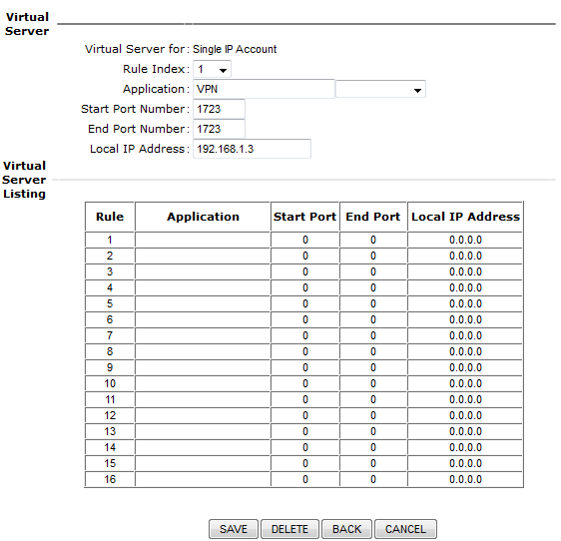
Task: Click the Application field containing VPN
Action: point(264,89)
